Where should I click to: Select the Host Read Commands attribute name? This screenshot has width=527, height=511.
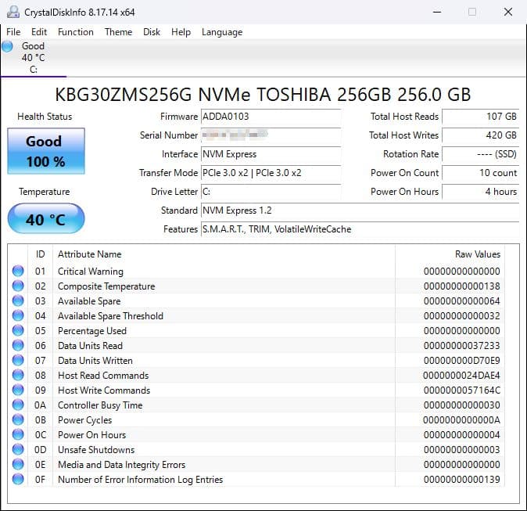103,376
